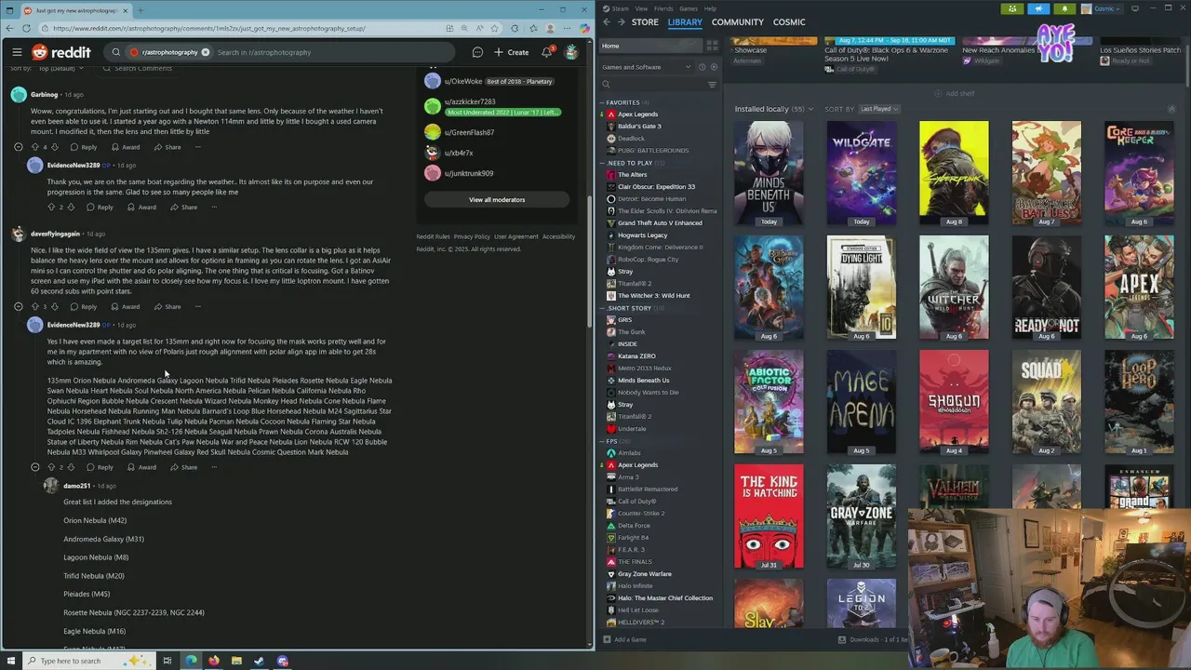Collapse Garbinog comment thread
Screen dimensions: 1191x670
coord(18,147)
